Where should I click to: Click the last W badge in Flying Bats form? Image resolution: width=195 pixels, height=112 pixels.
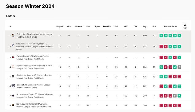point(179,35)
